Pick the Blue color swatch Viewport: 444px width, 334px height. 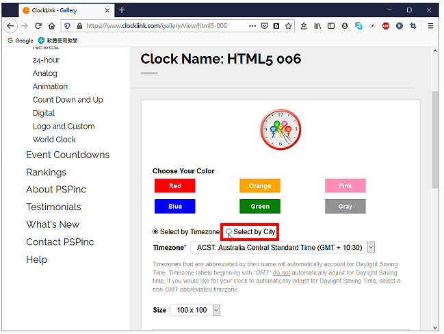[x=174, y=206]
